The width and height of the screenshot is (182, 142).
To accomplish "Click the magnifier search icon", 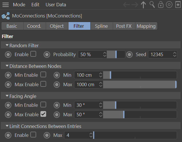I will tap(152, 5).
